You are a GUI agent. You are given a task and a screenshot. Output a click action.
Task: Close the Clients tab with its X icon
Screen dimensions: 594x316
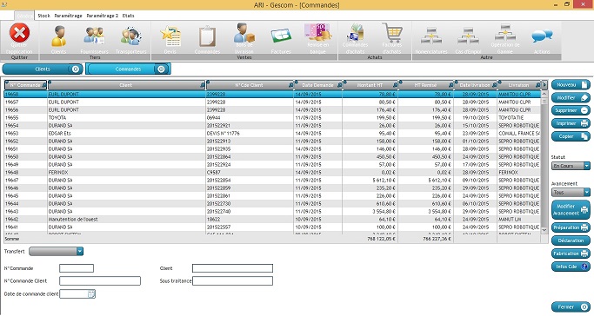tap(75, 69)
